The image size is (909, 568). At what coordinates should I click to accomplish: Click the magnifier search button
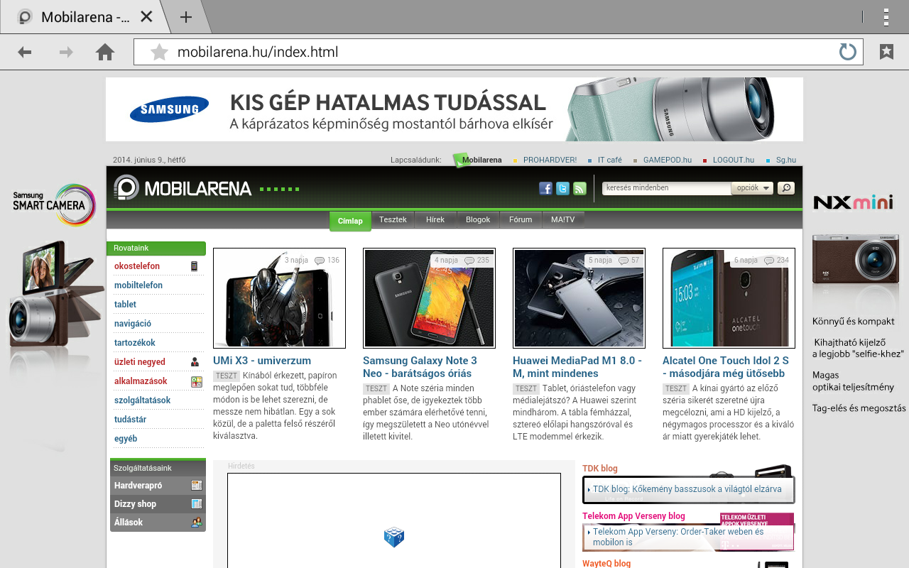click(x=786, y=188)
